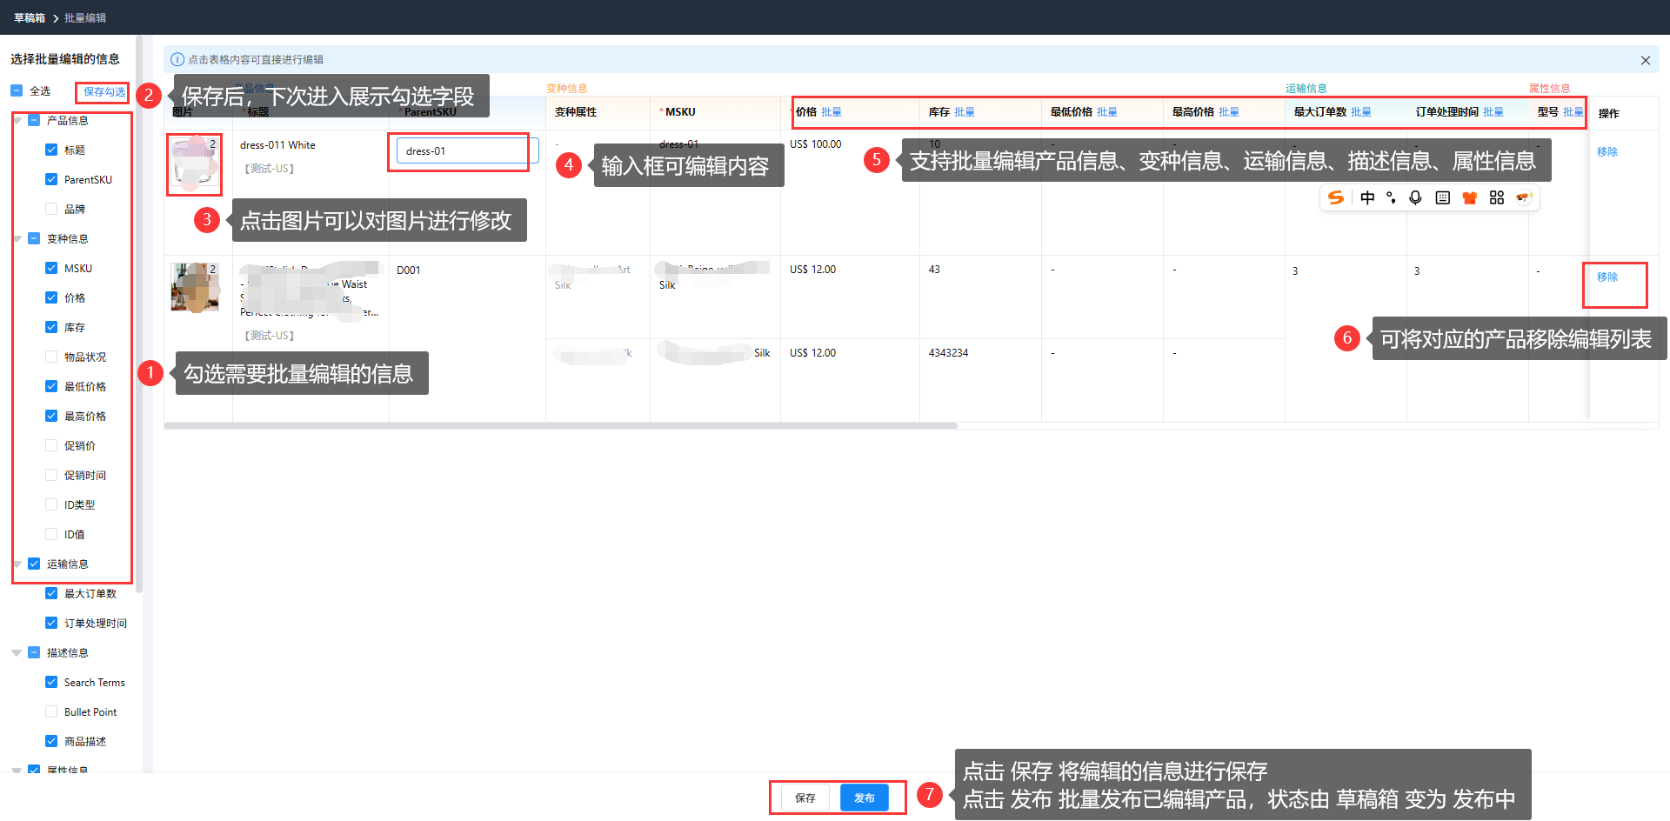The width and height of the screenshot is (1670, 821).
Task: Click the left panel vertical scrollbar
Action: click(139, 313)
